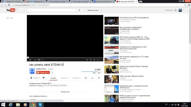The height and width of the screenshot is (107, 191).
Task: Open the account avatar dropdown
Action: 181,10
